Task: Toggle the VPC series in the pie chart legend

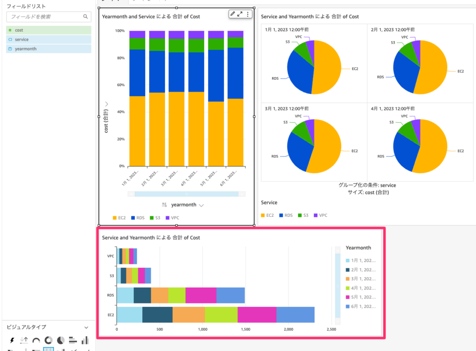Action: (x=320, y=215)
